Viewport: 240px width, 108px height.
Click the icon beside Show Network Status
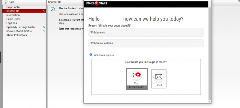pyautogui.click(x=44, y=31)
